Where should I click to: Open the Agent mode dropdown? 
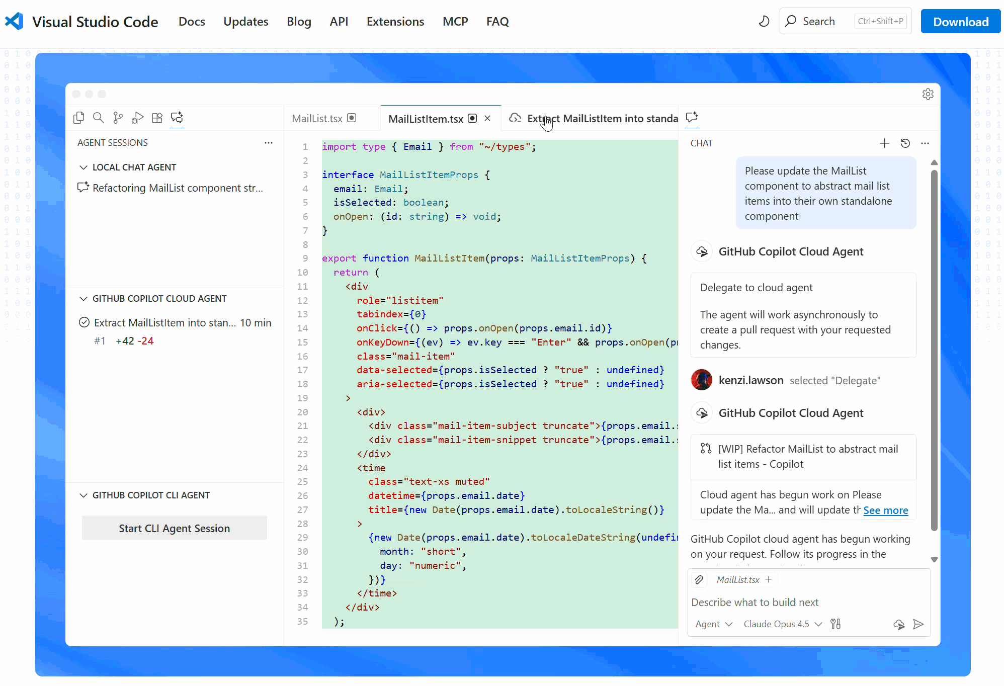coord(714,624)
